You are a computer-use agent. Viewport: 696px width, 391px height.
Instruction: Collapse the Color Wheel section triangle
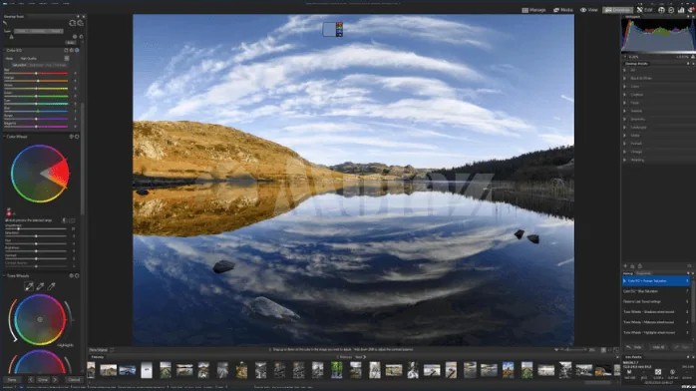[x=4, y=137]
